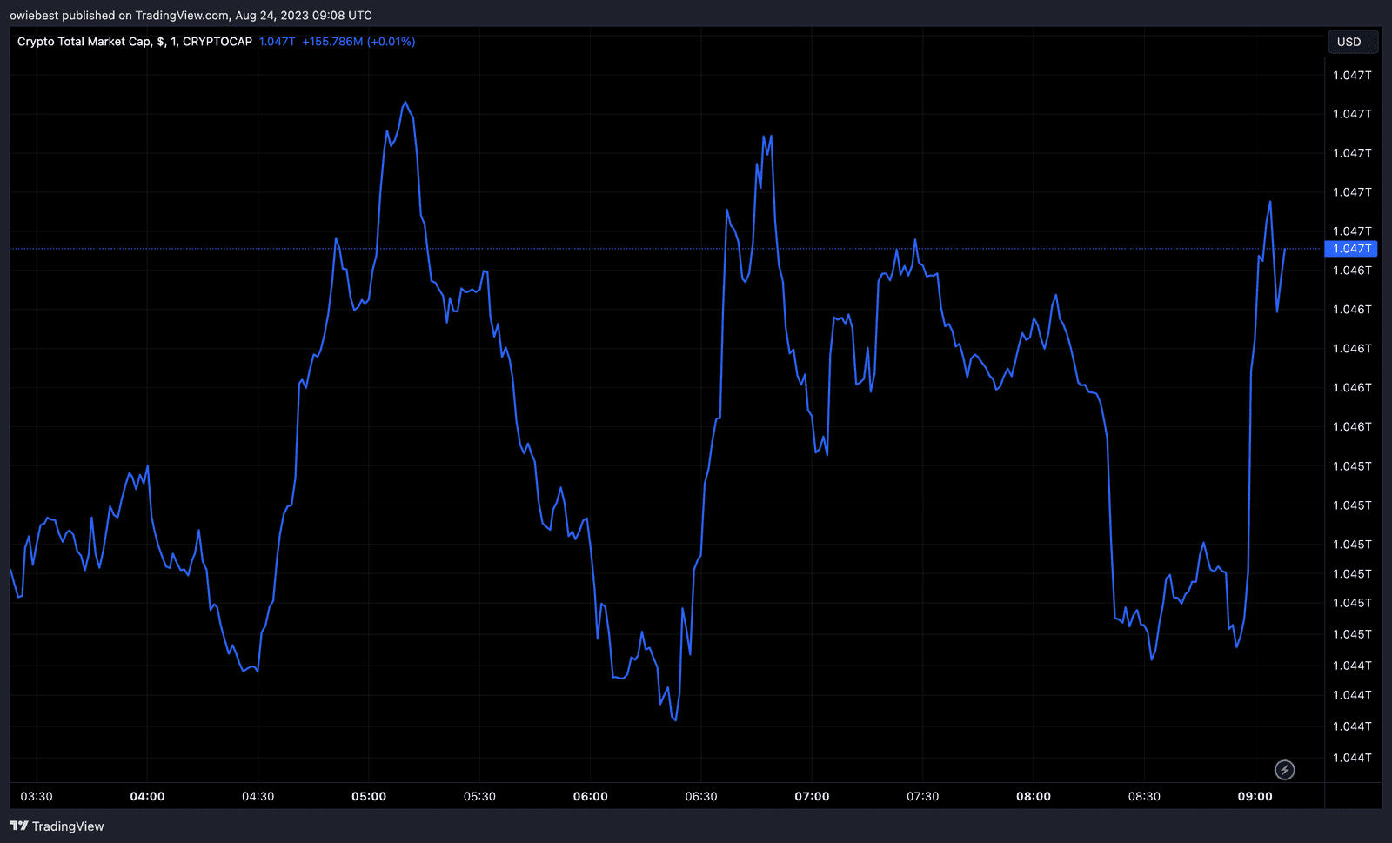
Task: Select the 09:00 time axis label
Action: point(1255,796)
